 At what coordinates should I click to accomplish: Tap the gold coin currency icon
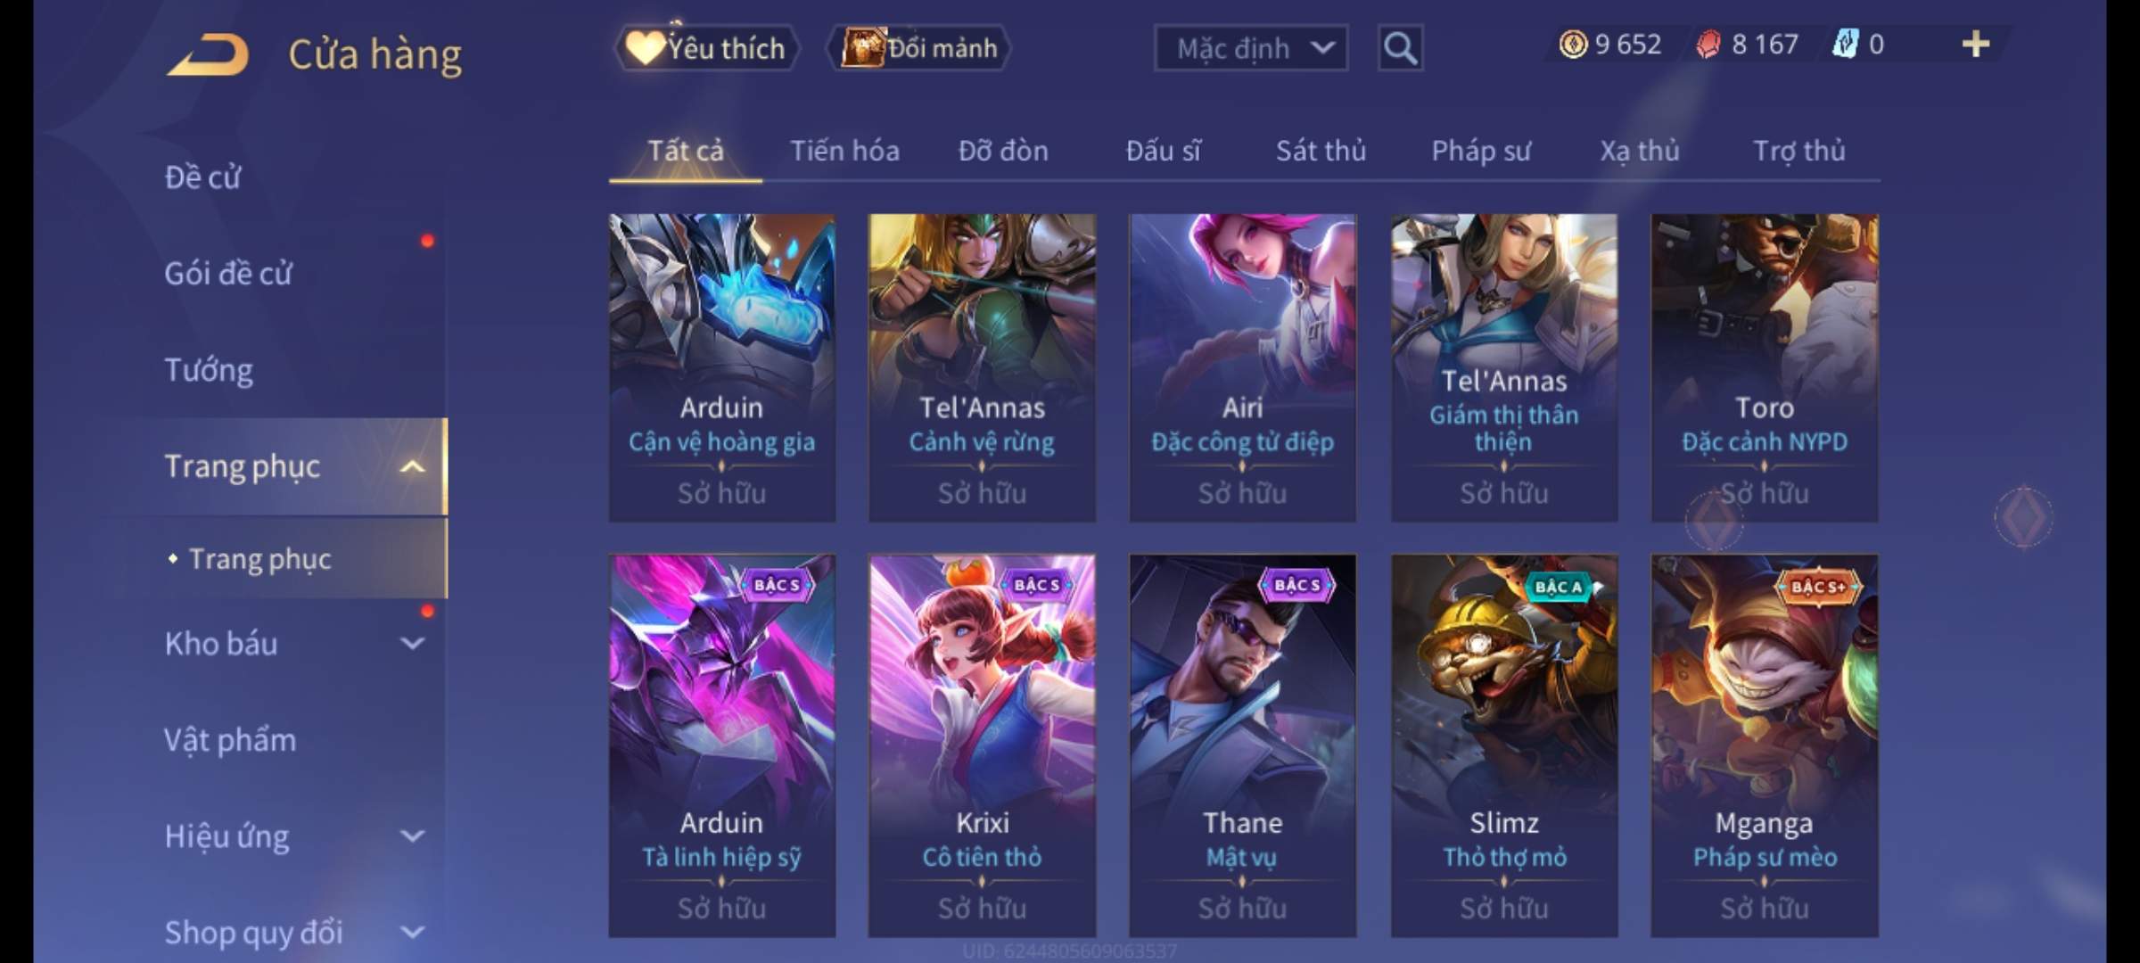(x=1573, y=44)
